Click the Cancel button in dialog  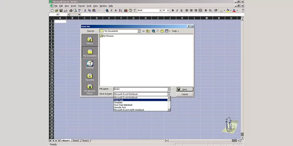185,94
